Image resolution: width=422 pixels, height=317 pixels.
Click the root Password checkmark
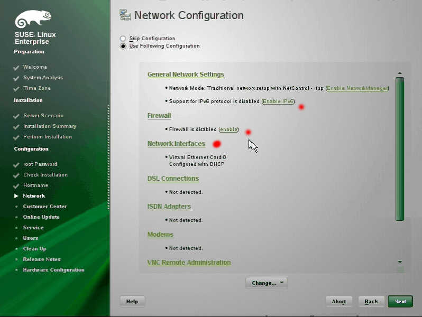[16, 164]
